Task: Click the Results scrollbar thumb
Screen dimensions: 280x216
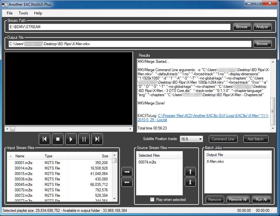Action: (x=273, y=111)
